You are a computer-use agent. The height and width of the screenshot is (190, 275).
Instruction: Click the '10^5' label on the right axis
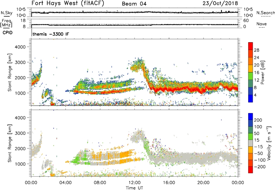tap(248, 10)
